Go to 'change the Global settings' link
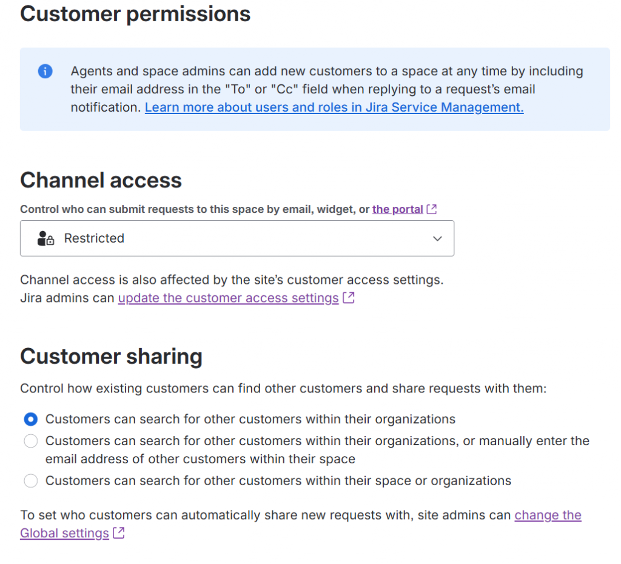The image size is (621, 564). tap(548, 515)
